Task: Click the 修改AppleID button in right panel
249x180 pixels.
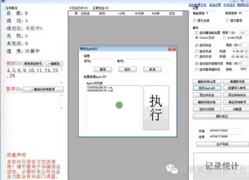Action: [x=207, y=88]
